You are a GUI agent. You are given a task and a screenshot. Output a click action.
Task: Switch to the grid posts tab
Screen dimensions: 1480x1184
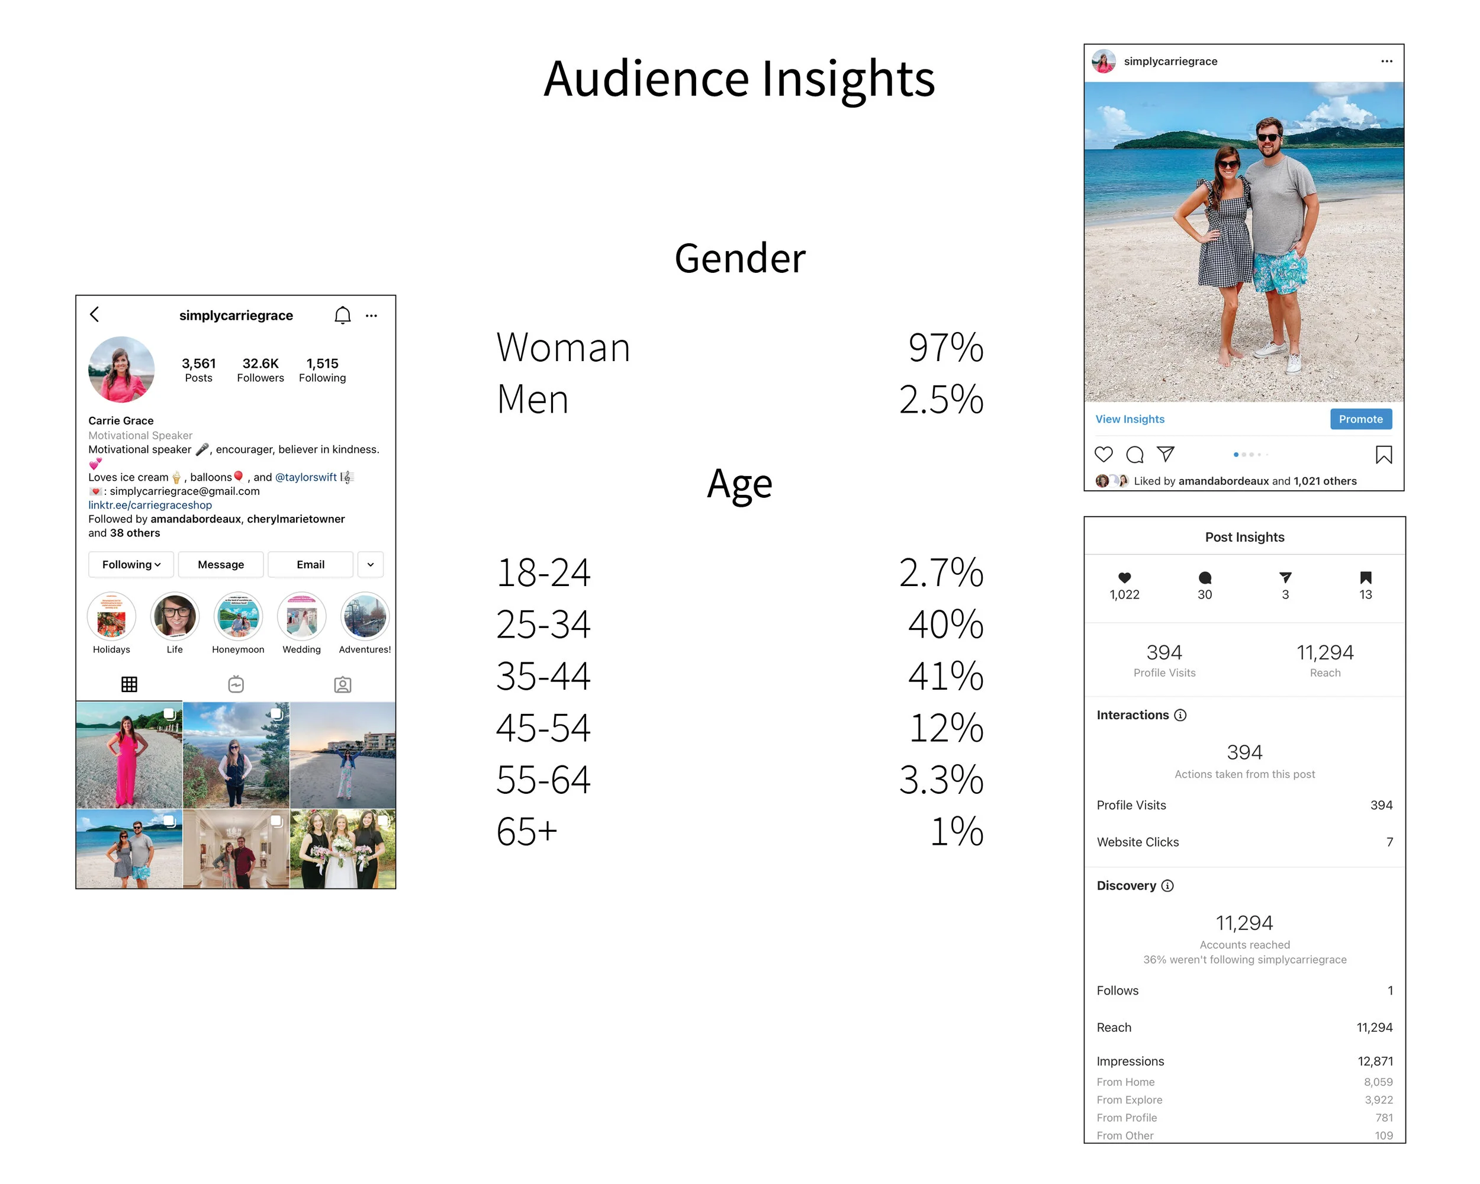(129, 684)
